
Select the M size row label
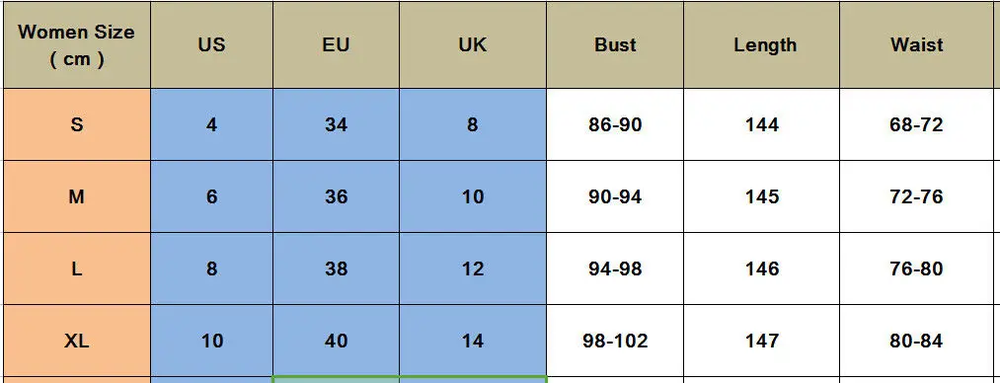coord(77,196)
